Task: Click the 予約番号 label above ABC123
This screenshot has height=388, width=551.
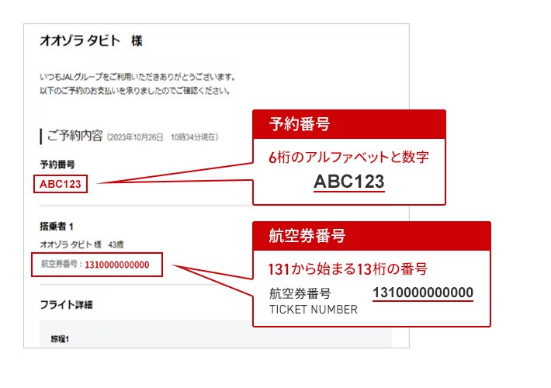Action: [x=57, y=165]
